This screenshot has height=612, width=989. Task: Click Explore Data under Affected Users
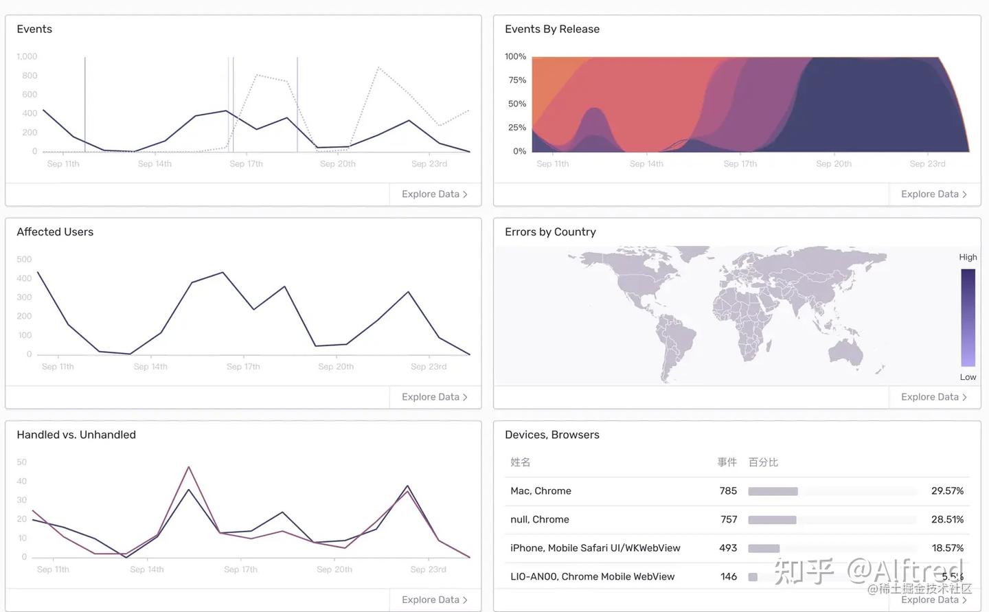click(431, 397)
